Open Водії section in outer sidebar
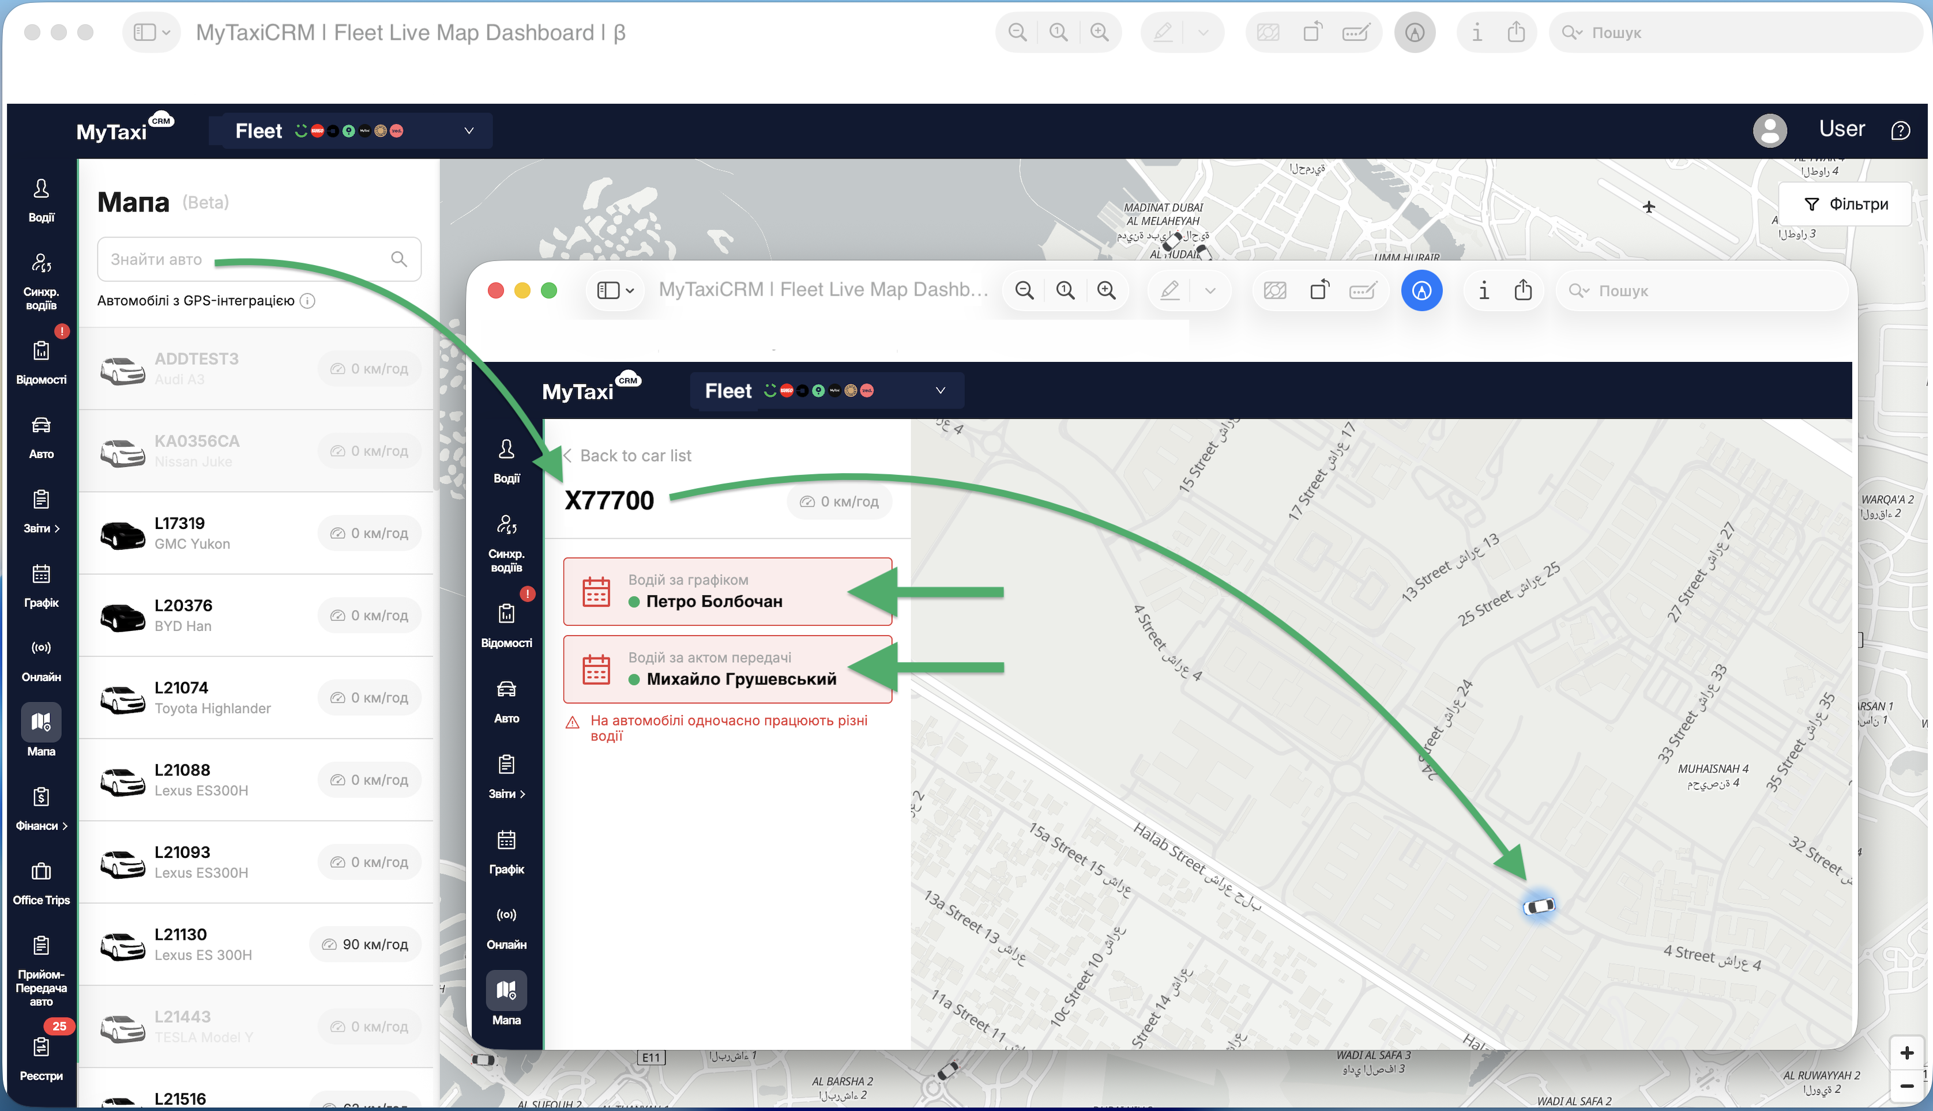The width and height of the screenshot is (1933, 1111). tap(41, 200)
